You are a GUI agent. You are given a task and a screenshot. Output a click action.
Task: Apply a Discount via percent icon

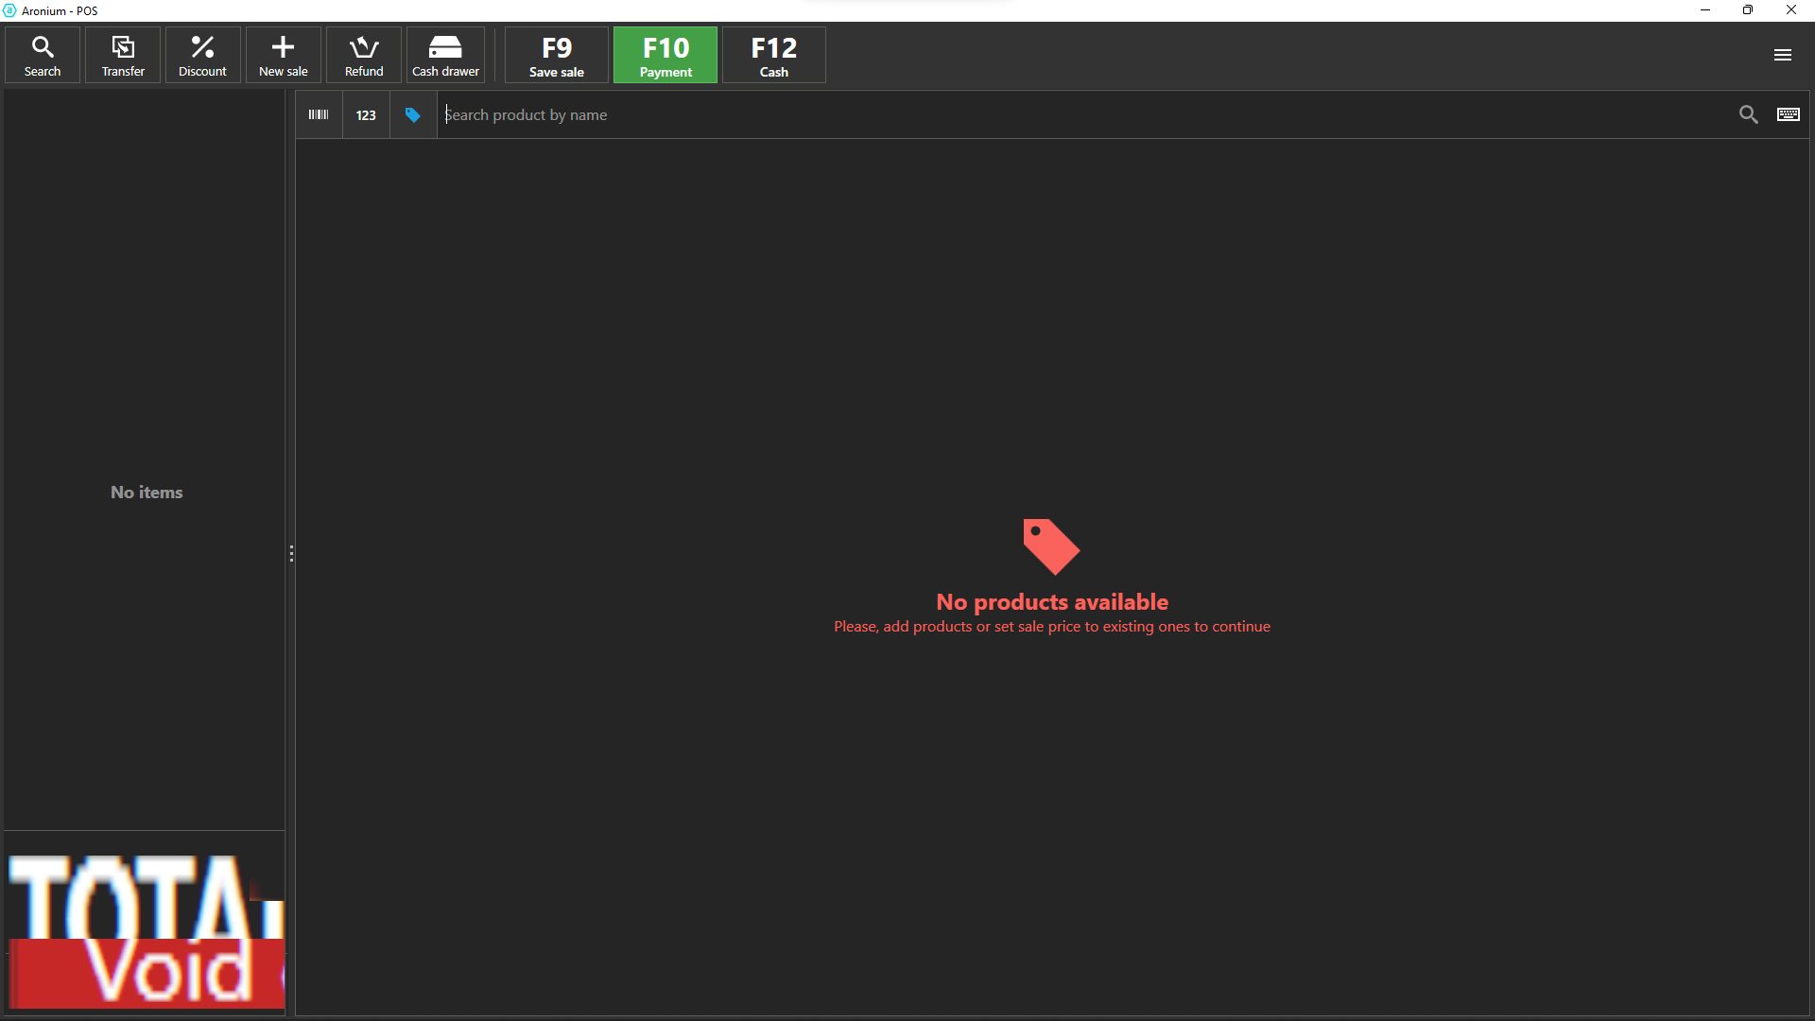click(202, 56)
